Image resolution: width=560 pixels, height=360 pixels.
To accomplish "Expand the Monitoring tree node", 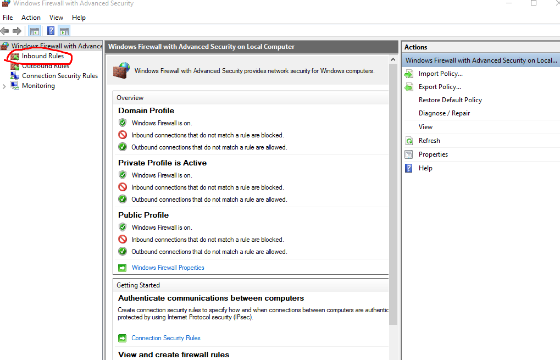I will click(4, 86).
